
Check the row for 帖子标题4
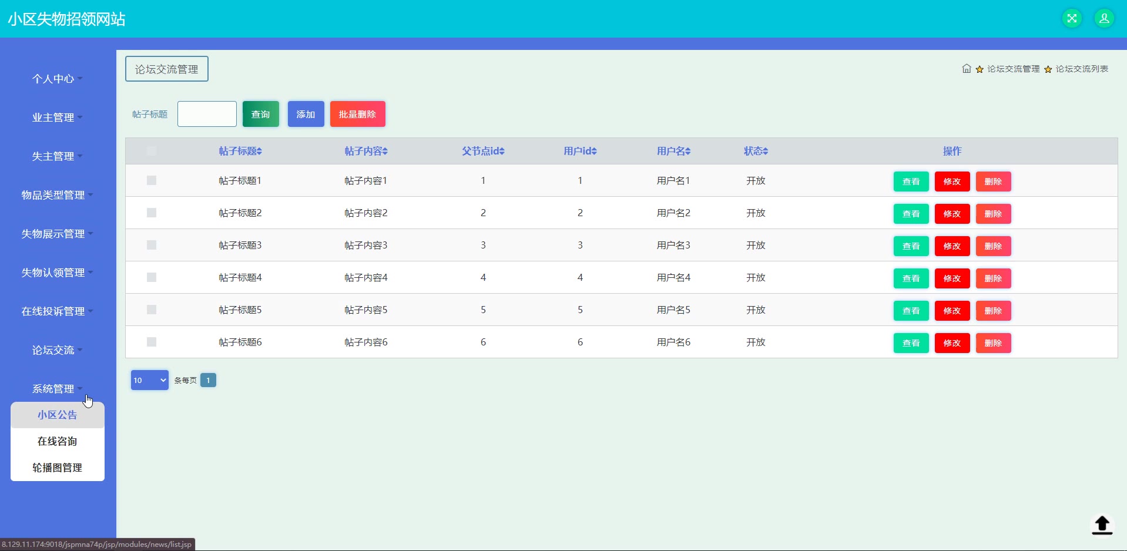pyautogui.click(x=152, y=277)
